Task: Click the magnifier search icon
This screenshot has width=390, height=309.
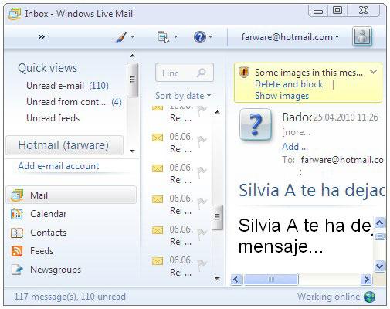Action: click(201, 73)
